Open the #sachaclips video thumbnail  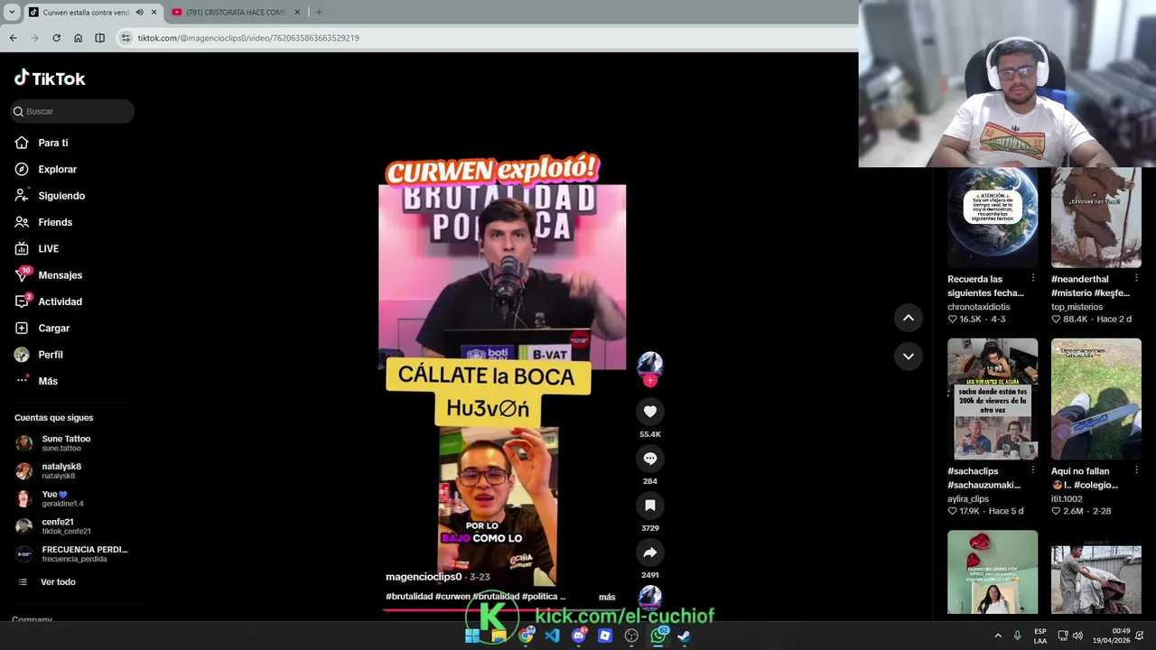click(993, 399)
